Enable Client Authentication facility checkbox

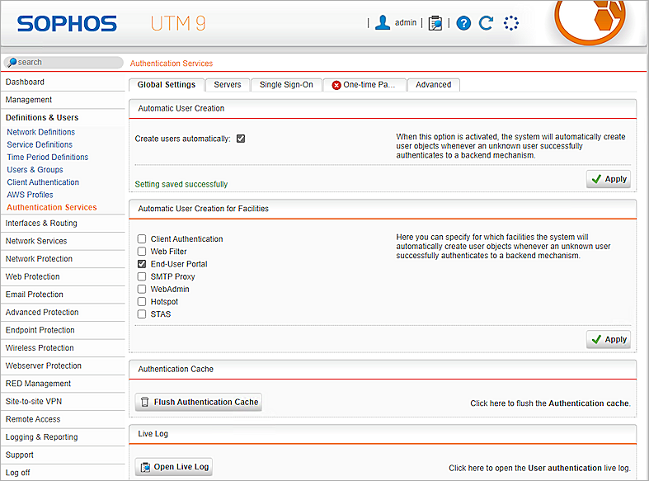click(x=142, y=238)
